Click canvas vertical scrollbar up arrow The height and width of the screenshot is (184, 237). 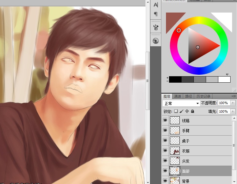(x=148, y=2)
